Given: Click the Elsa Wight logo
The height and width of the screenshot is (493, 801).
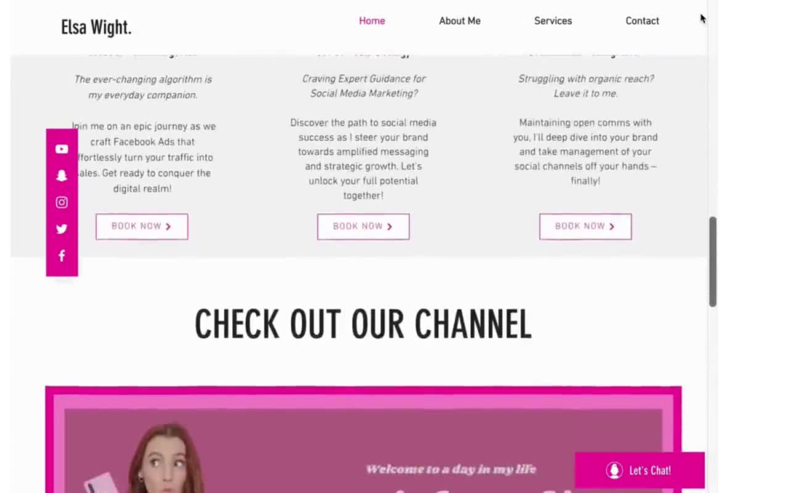Looking at the screenshot, I should point(96,27).
